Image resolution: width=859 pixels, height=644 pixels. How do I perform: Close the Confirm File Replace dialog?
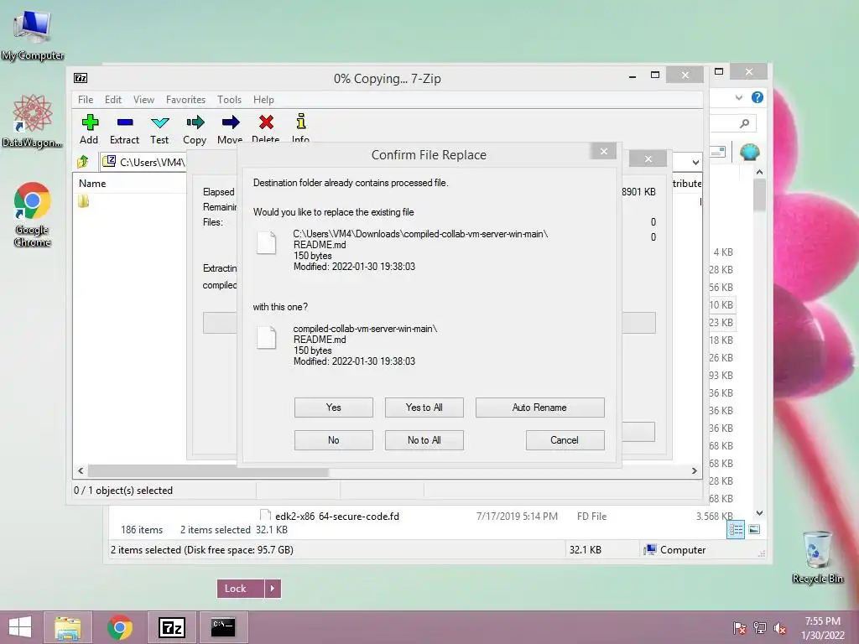pos(604,151)
